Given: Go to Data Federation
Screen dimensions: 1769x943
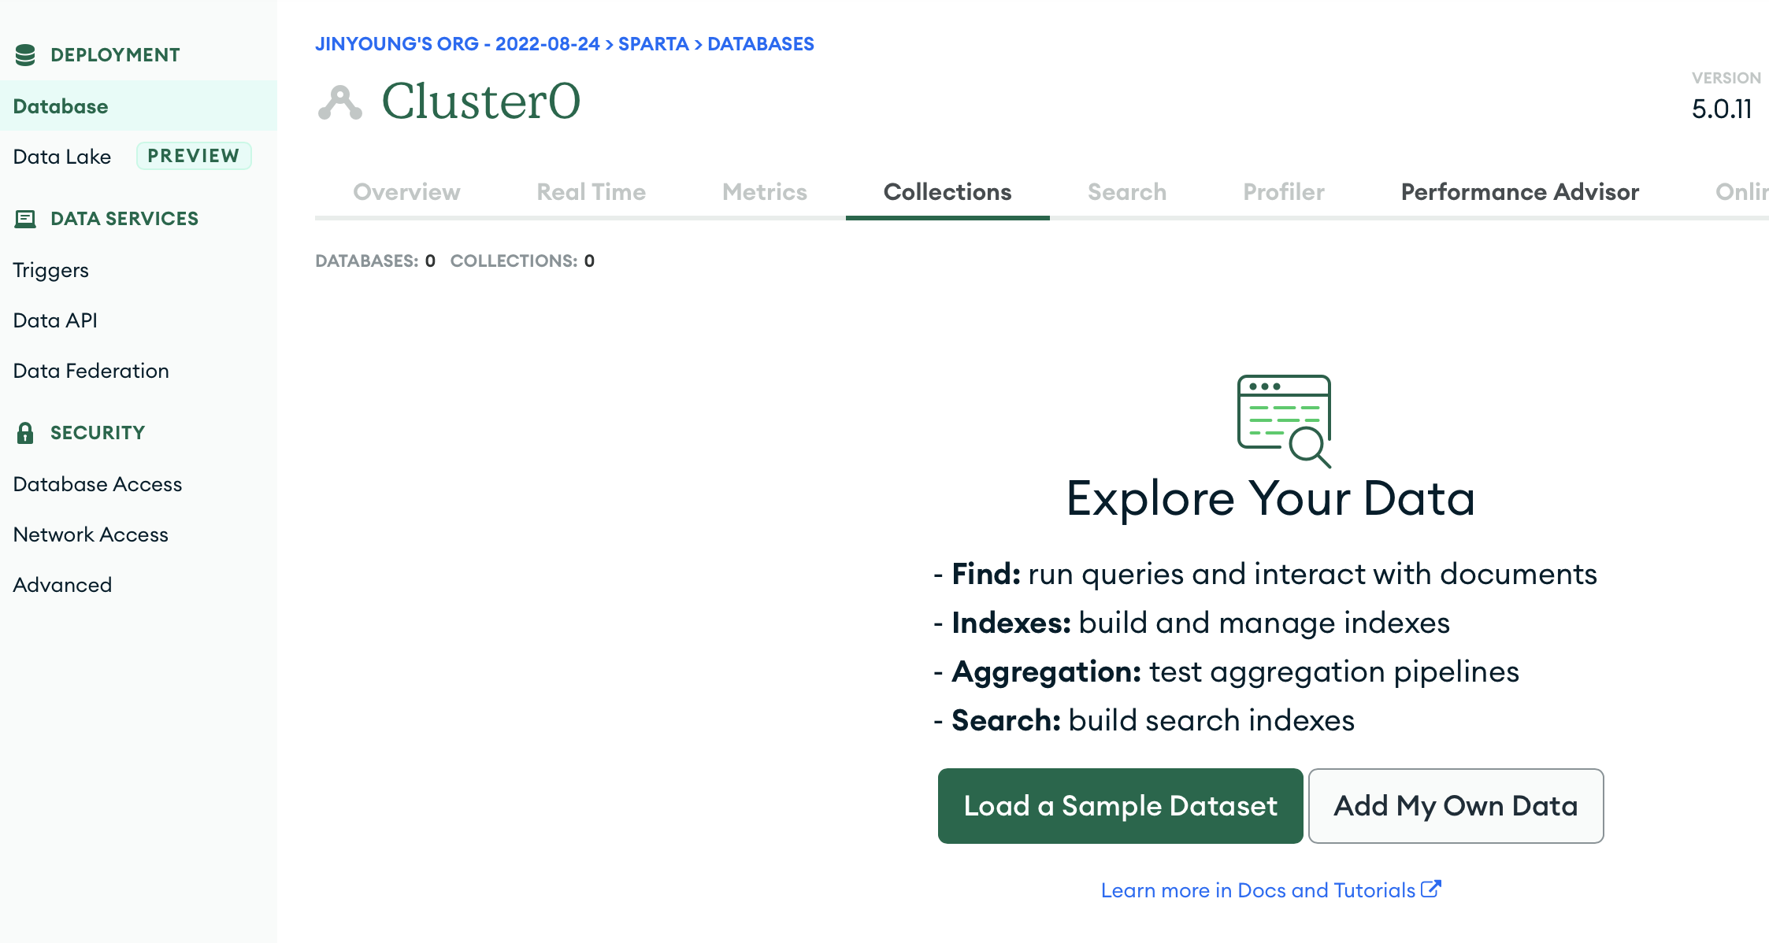Looking at the screenshot, I should tap(91, 371).
